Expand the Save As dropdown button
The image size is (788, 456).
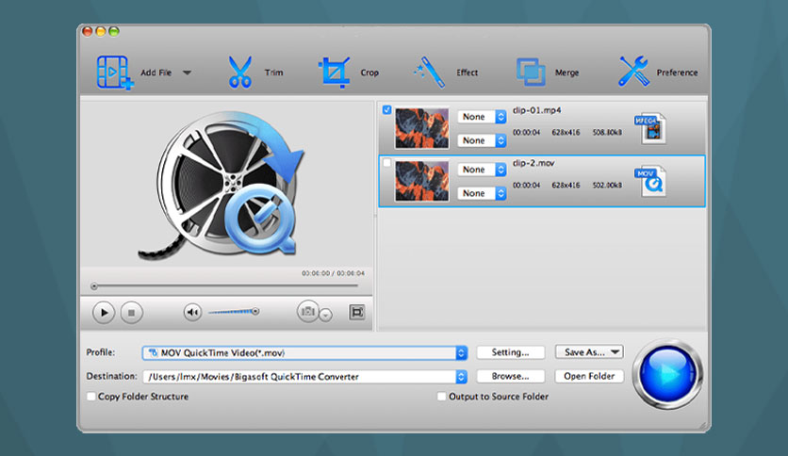[589, 352]
